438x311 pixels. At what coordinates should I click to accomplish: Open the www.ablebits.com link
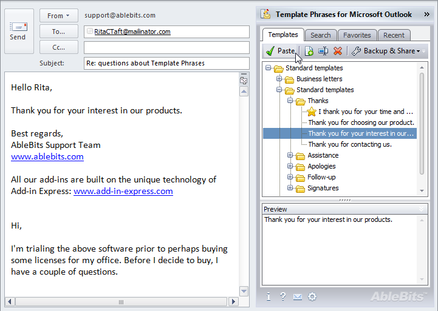click(x=47, y=156)
